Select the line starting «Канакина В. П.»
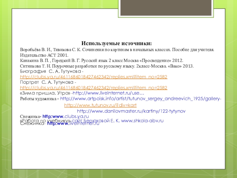Image resolution: width=237 pixels, height=178 pixels. (102, 61)
